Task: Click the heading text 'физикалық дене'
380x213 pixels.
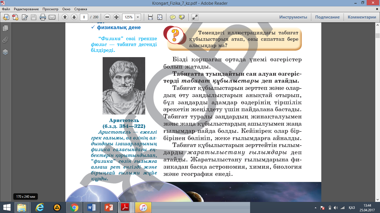Action: [119, 27]
